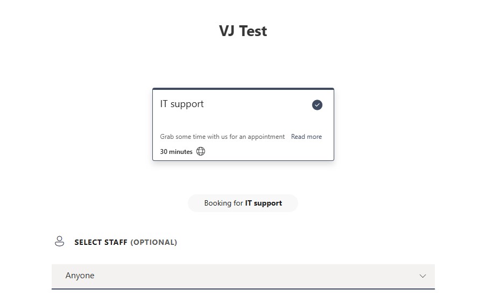The image size is (479, 303).
Task: Toggle the IT support selected checkmark
Action: tap(317, 105)
